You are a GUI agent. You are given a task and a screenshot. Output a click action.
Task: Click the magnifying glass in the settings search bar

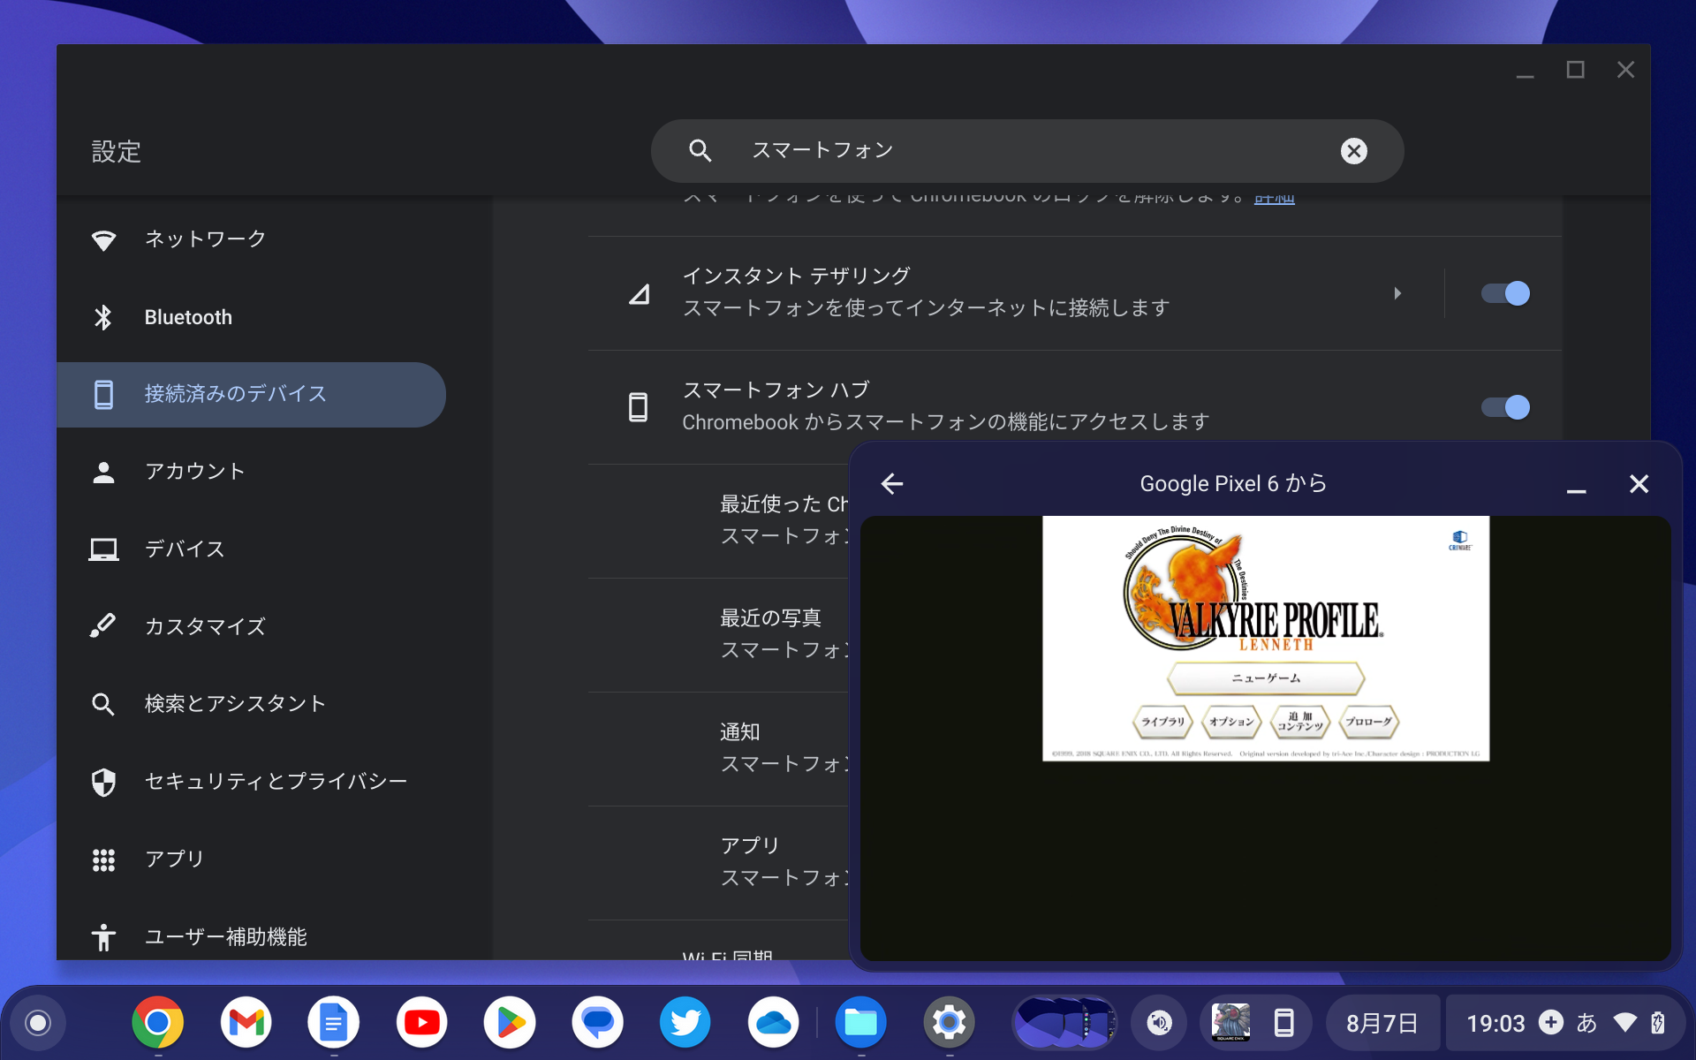699,150
